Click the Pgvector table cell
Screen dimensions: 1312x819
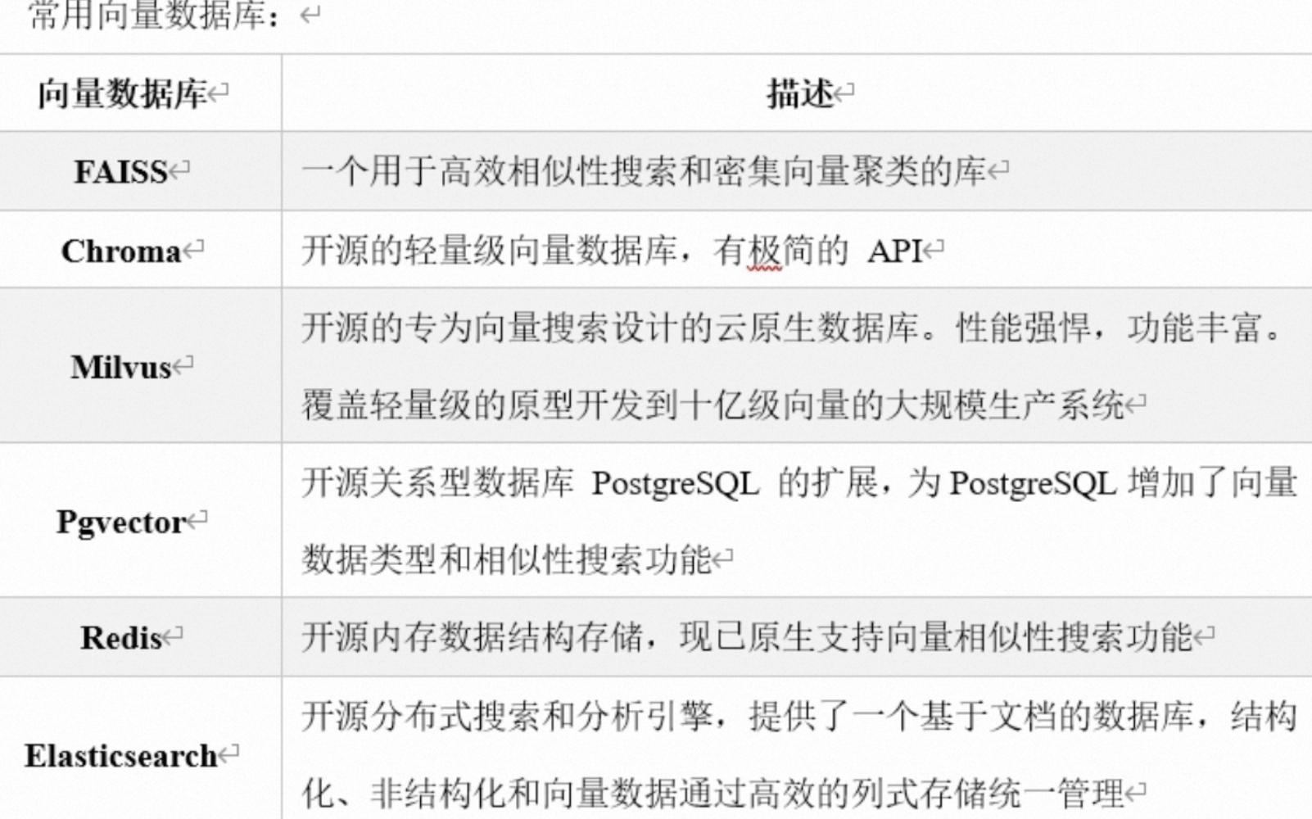[140, 521]
